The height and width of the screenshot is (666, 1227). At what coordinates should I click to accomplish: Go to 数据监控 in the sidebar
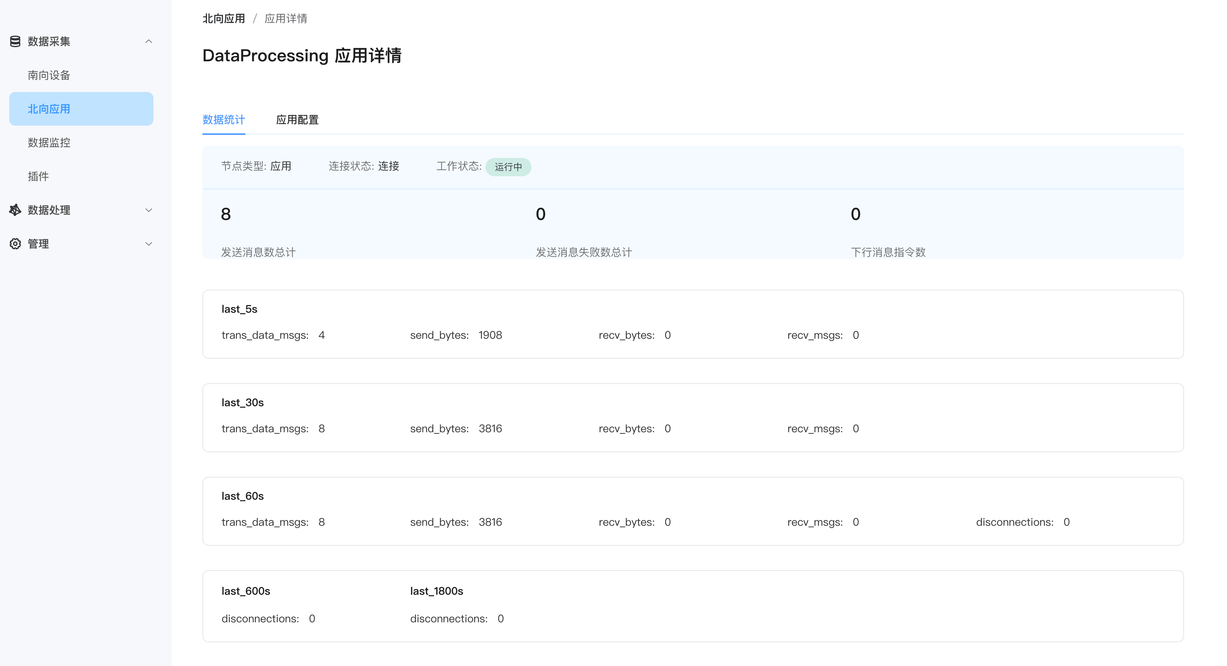pos(49,142)
